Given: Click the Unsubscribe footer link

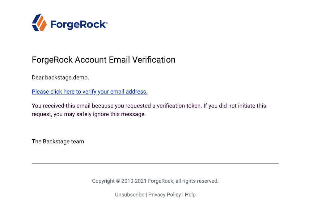Looking at the screenshot, I should (129, 195).
